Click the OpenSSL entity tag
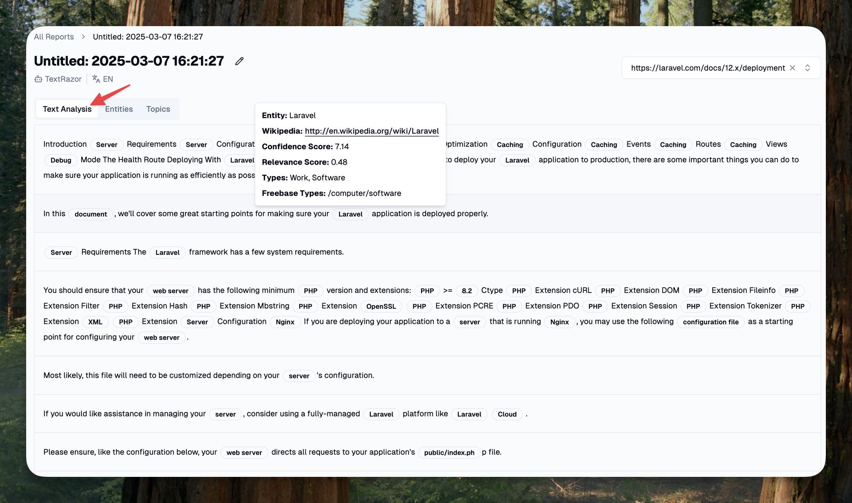Screen dimensions: 852x503 (381, 306)
